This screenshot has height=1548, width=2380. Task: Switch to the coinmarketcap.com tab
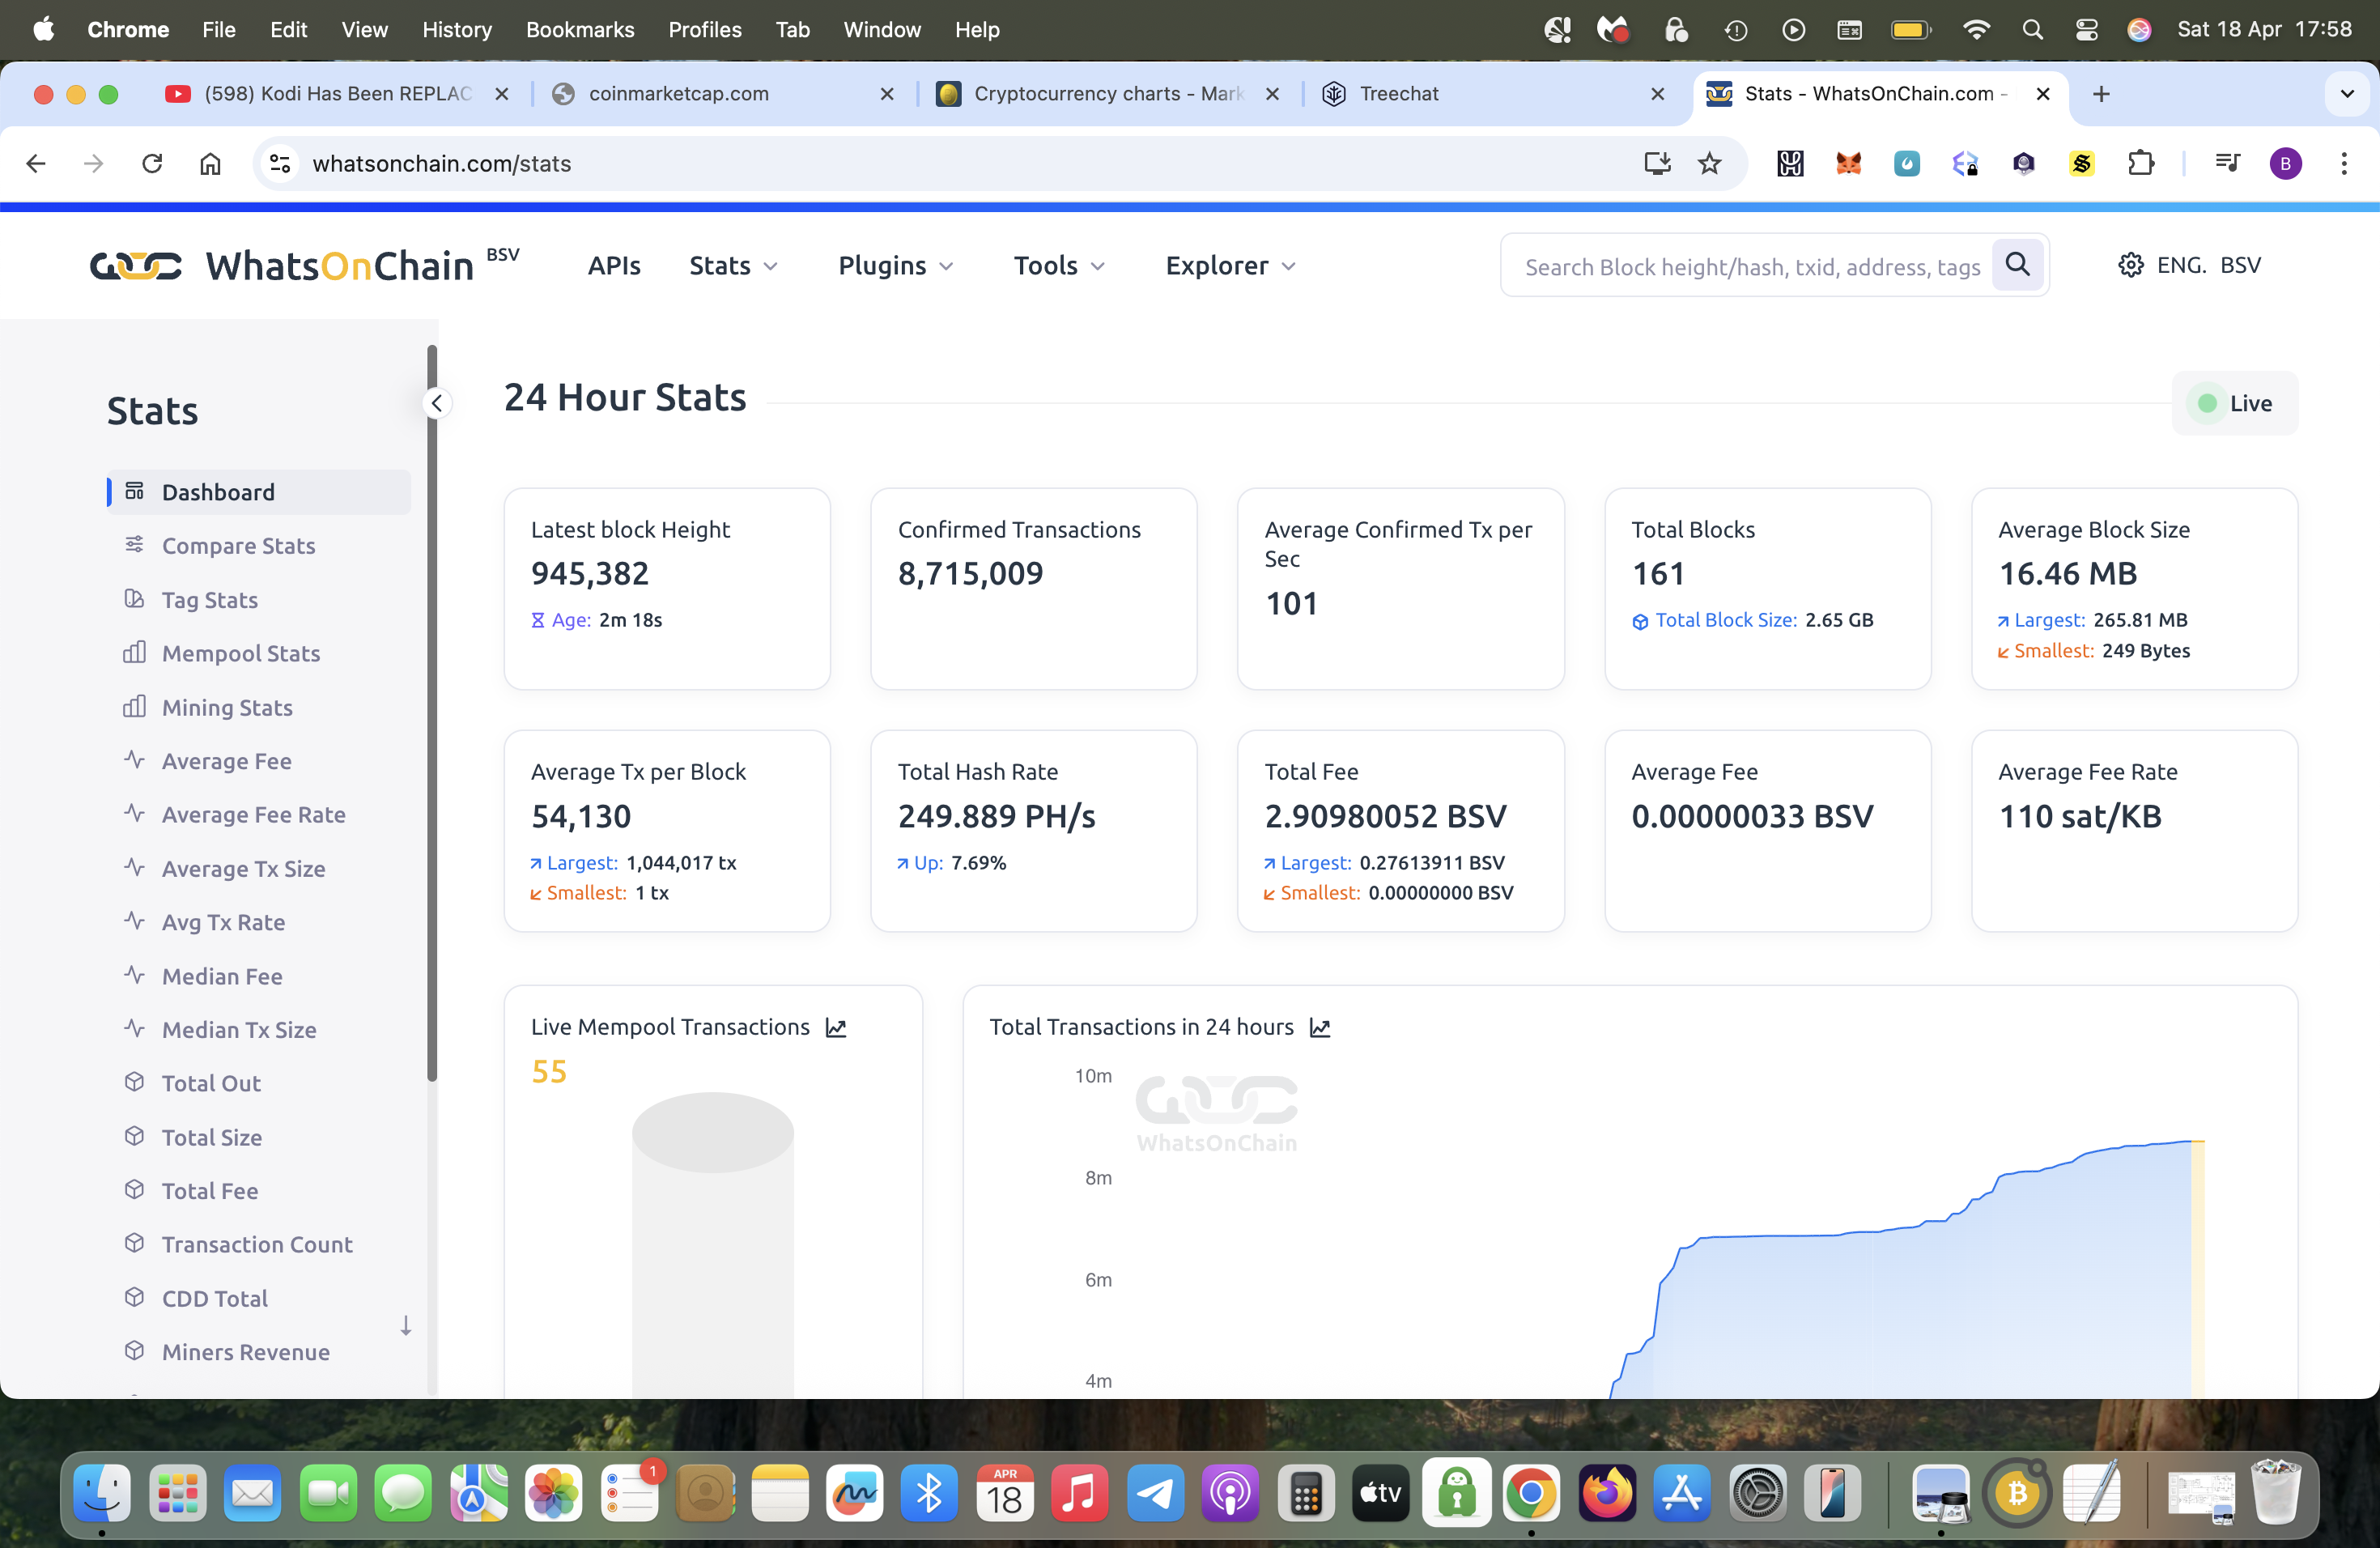pos(724,94)
